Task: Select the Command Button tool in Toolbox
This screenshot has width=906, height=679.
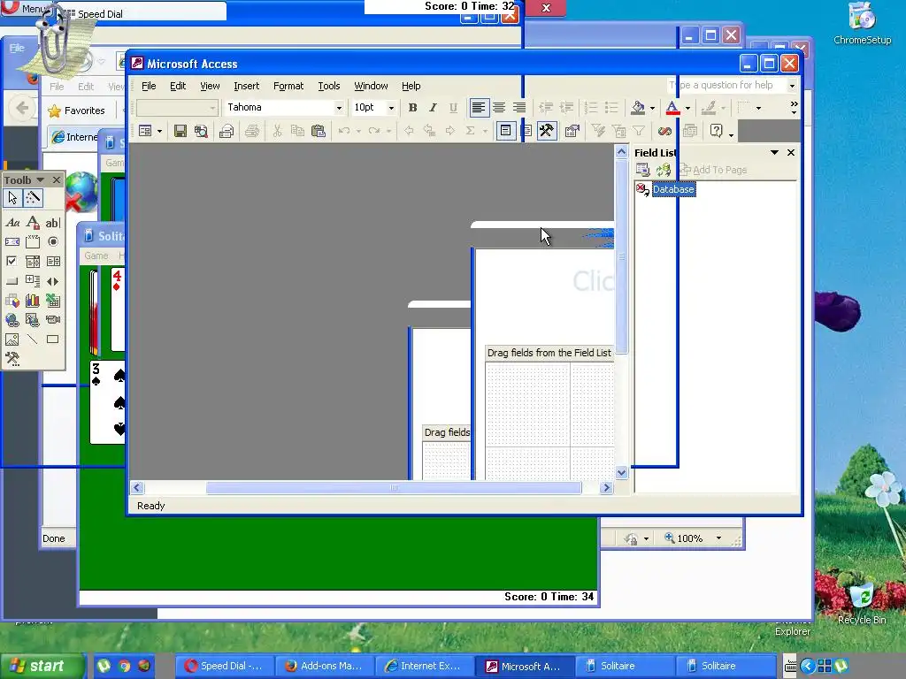Action: (12, 281)
